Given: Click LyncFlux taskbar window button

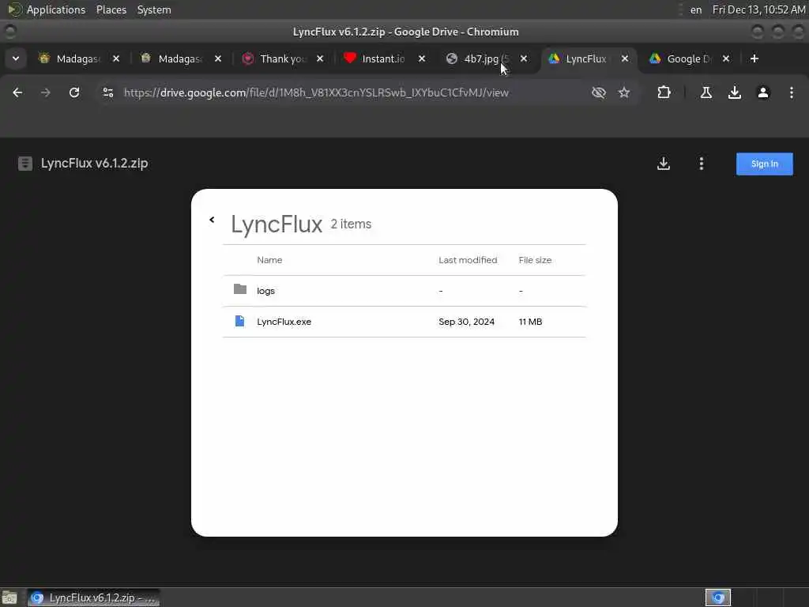Looking at the screenshot, I should (x=94, y=598).
